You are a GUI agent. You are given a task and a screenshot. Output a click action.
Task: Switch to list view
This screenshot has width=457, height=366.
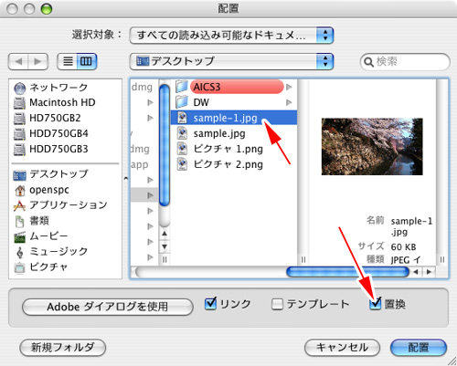pos(68,61)
